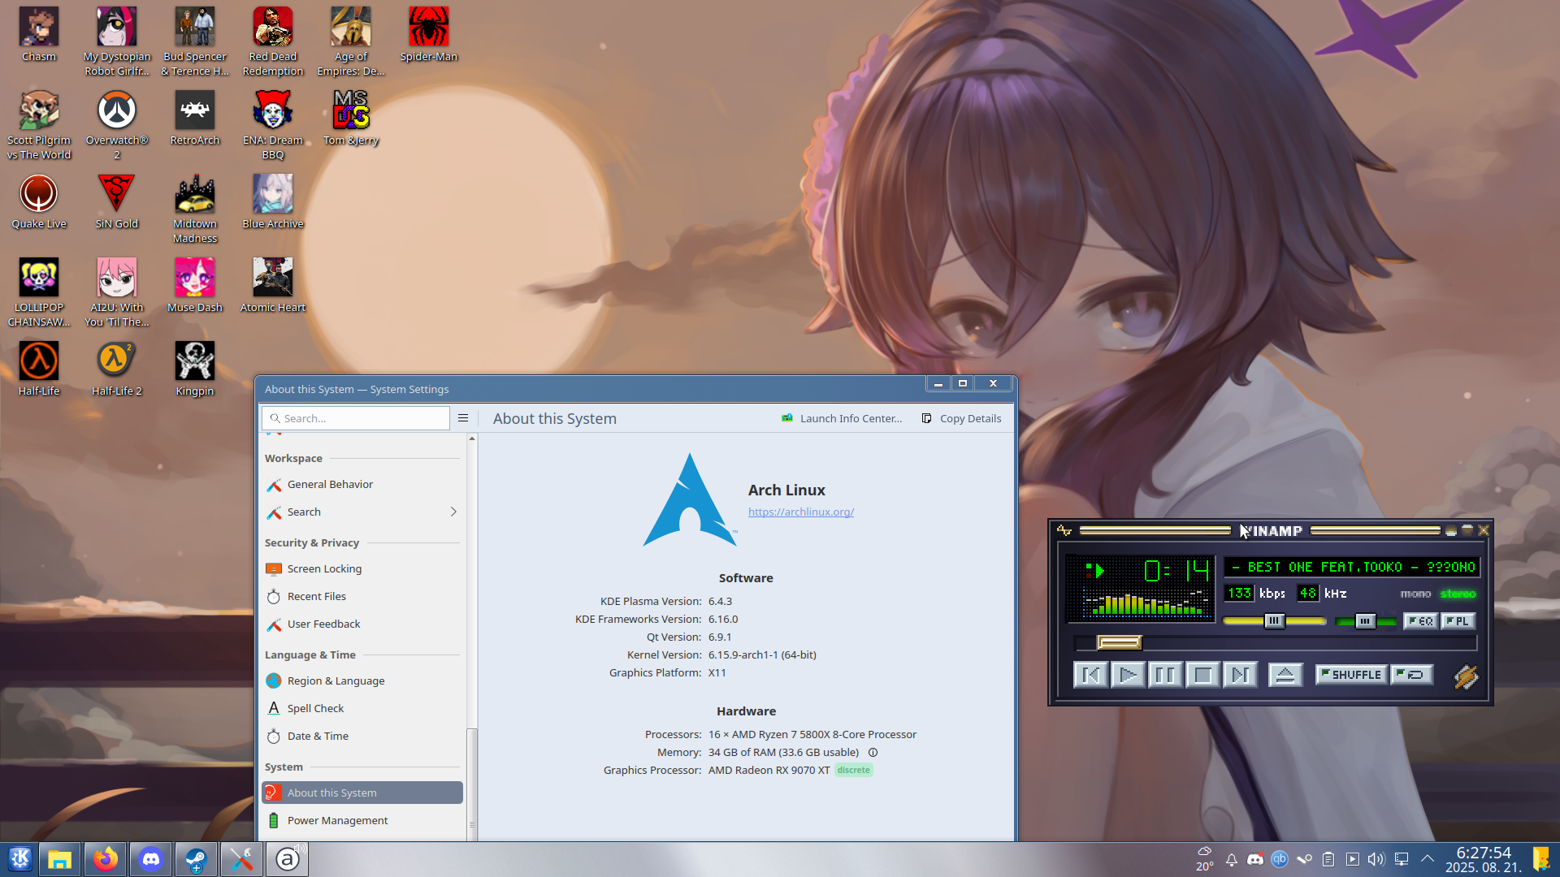Open the archlinux.org link
This screenshot has width=1560, height=877.
[x=800, y=512]
